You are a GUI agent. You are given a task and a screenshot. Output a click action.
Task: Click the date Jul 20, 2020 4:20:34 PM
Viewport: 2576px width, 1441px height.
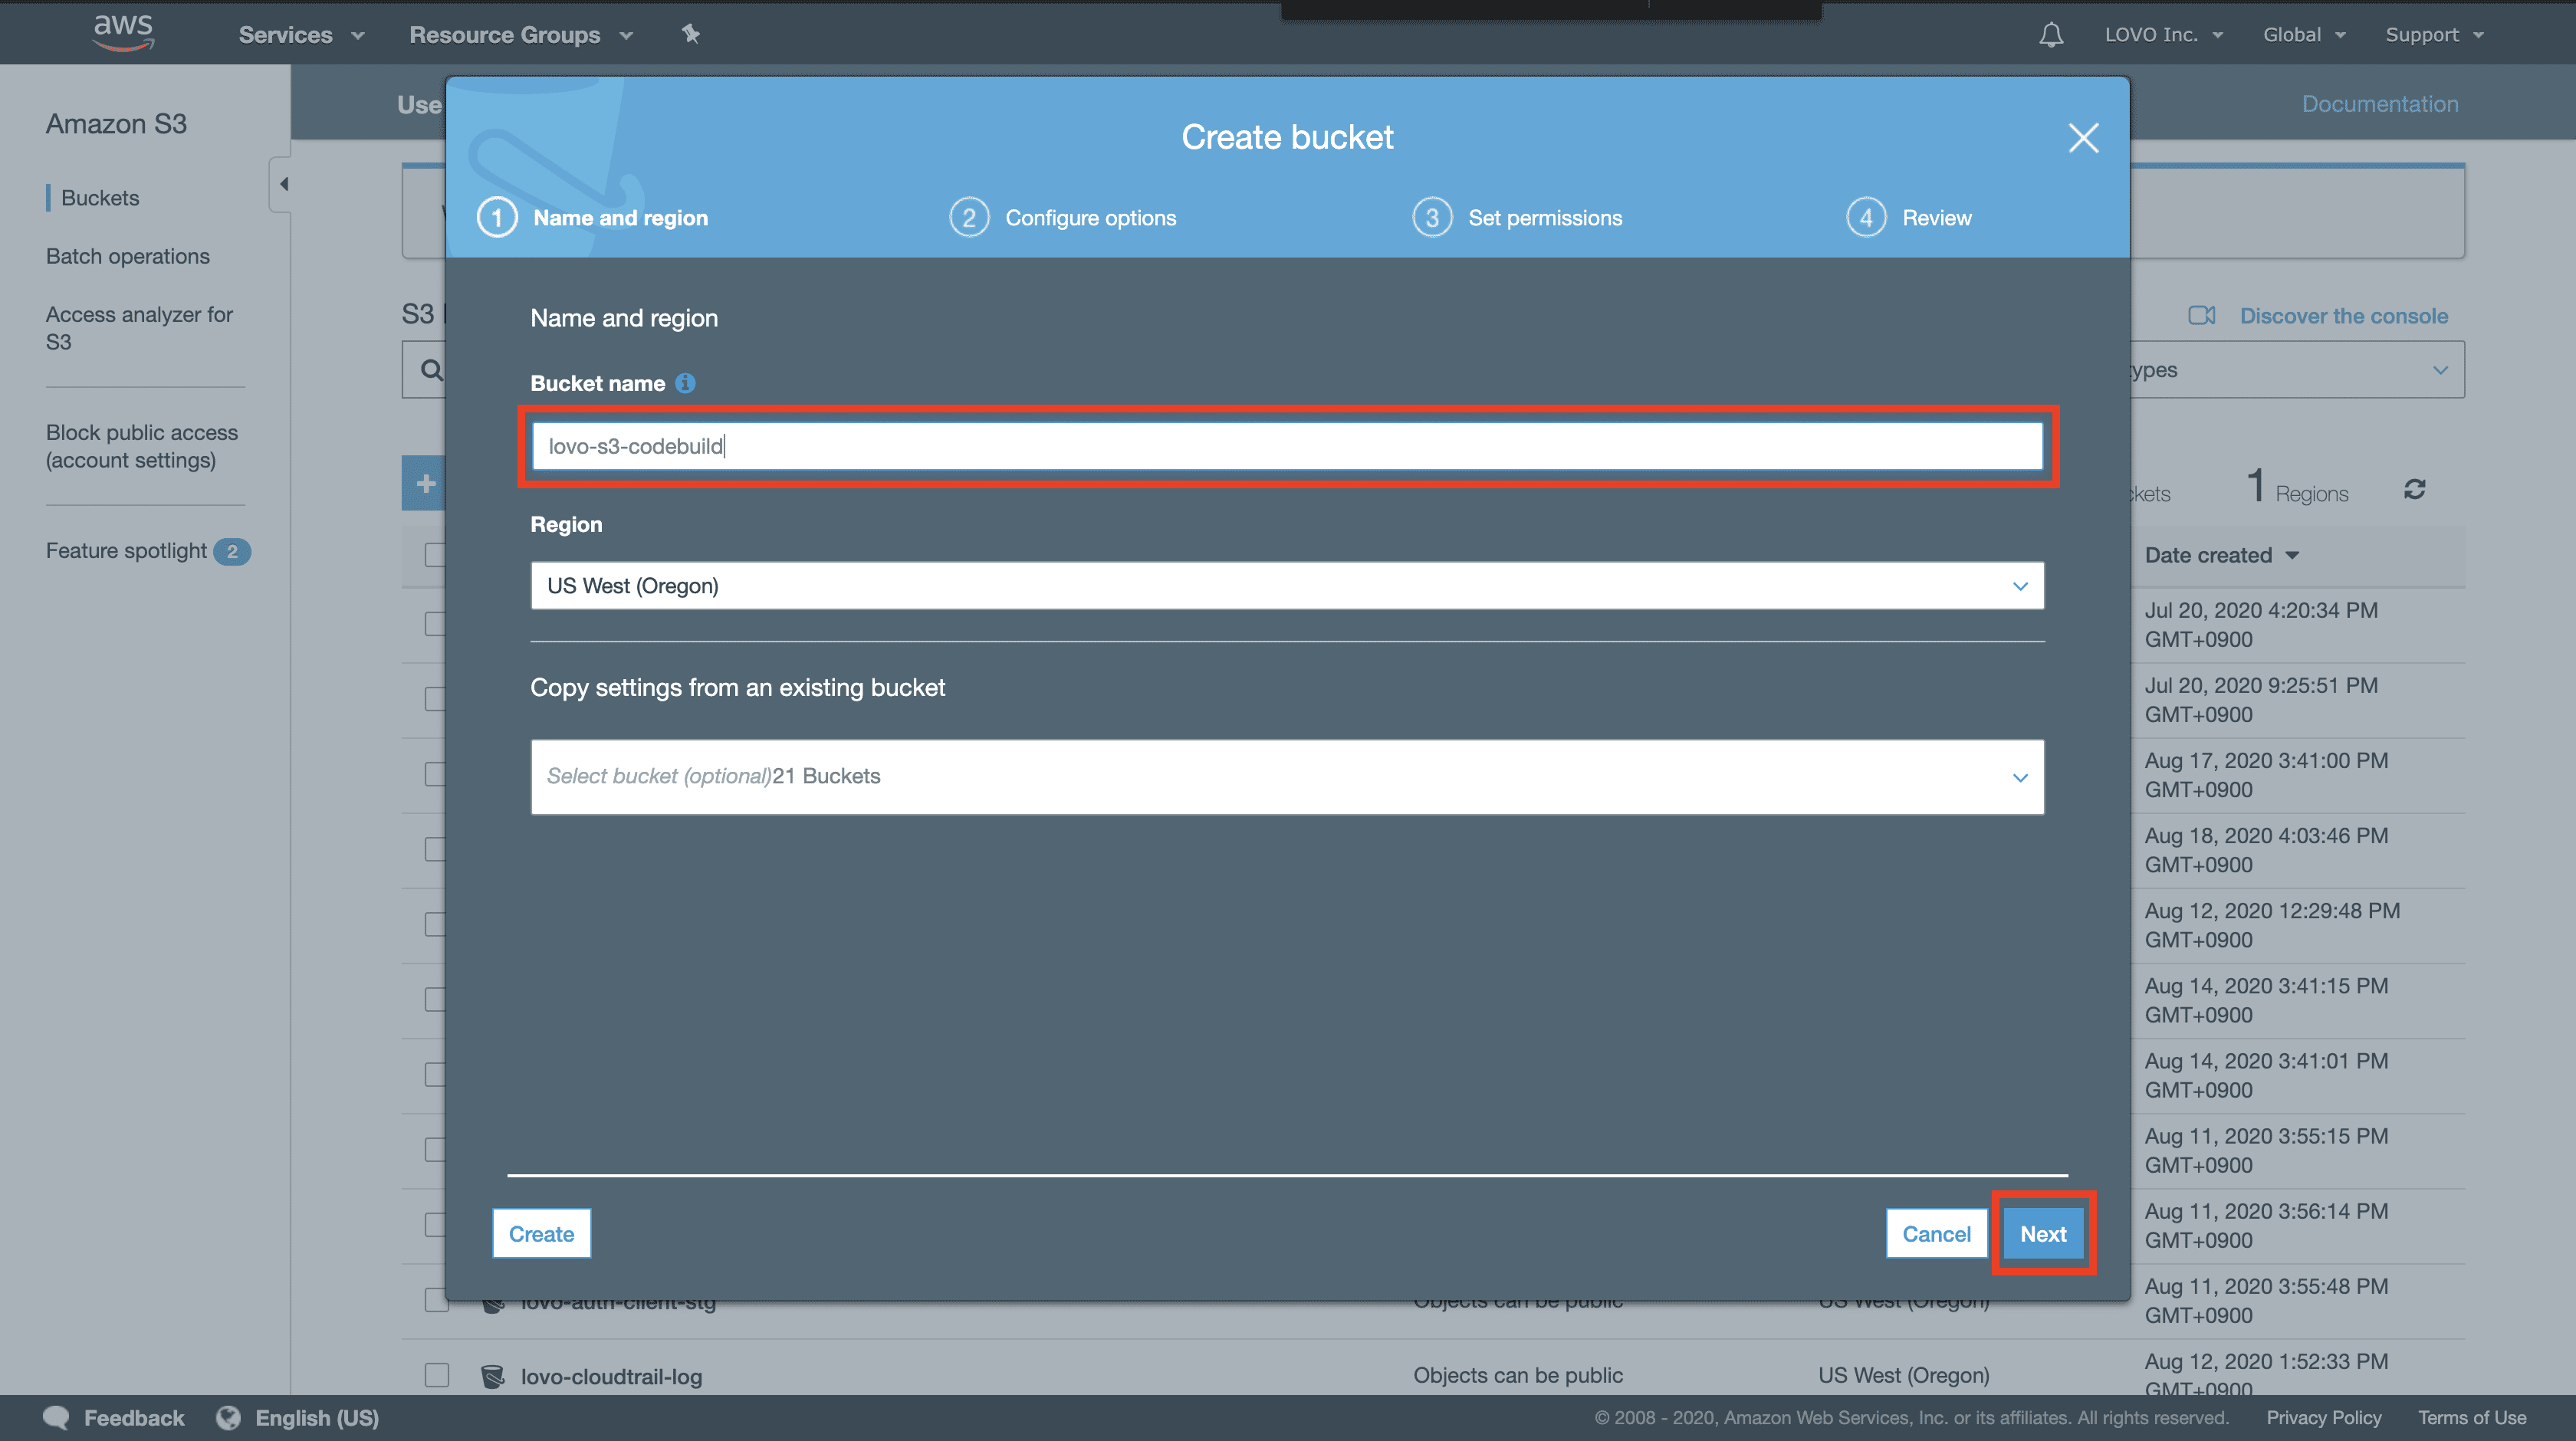pos(2261,625)
